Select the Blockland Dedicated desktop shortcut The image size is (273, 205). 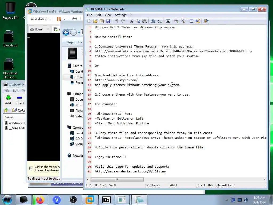point(10,68)
